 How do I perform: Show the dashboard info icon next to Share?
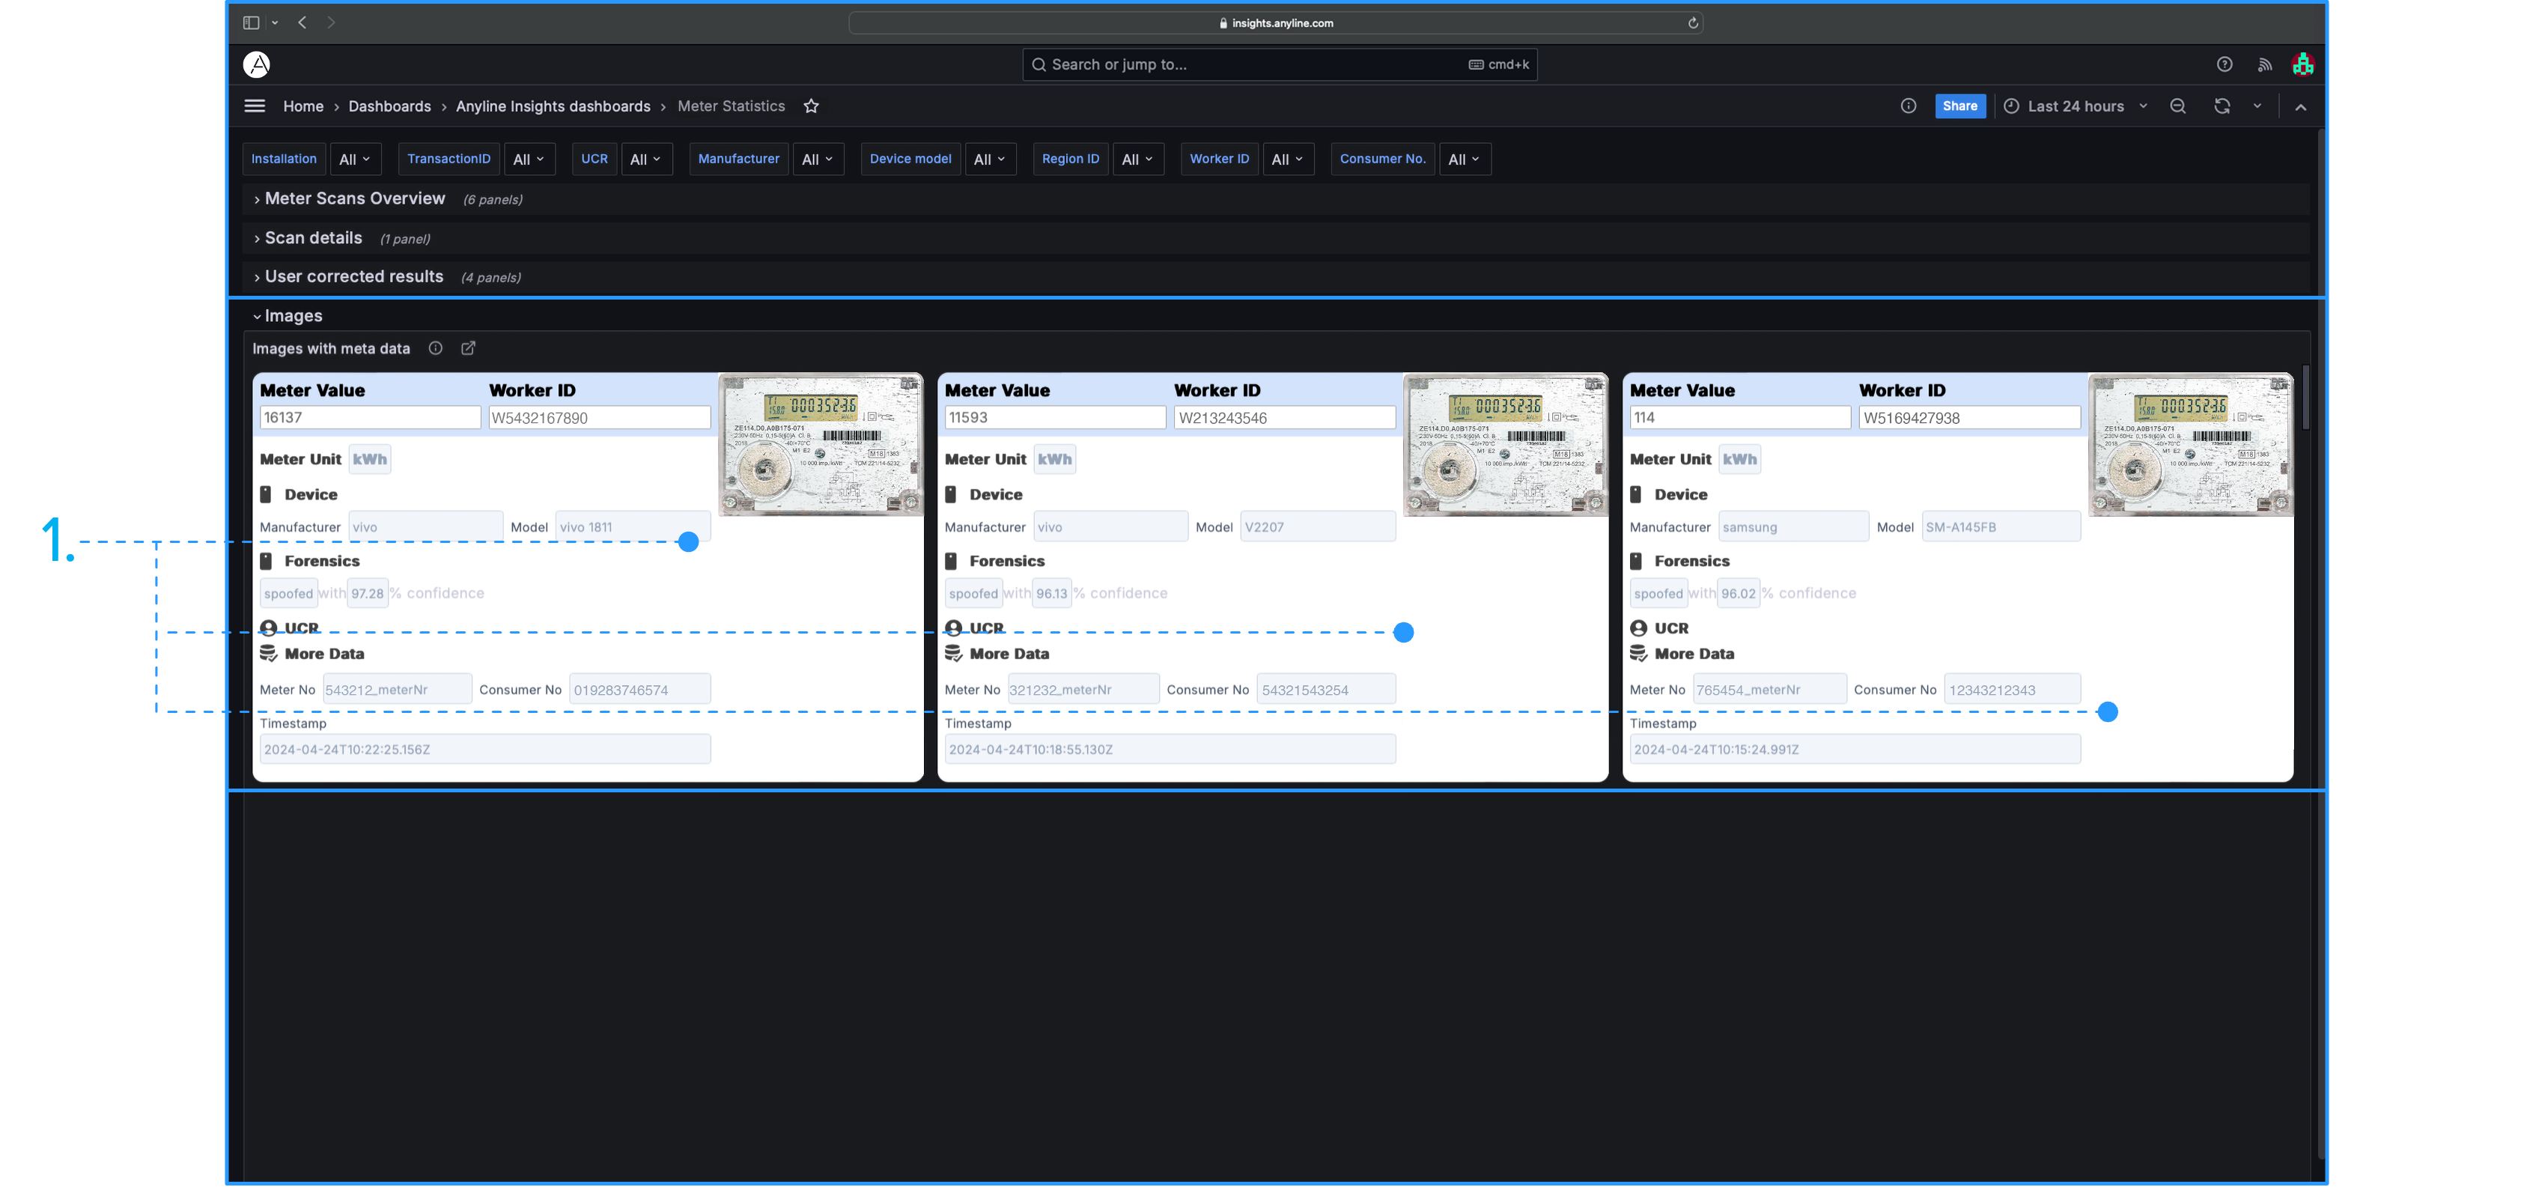click(x=1909, y=106)
